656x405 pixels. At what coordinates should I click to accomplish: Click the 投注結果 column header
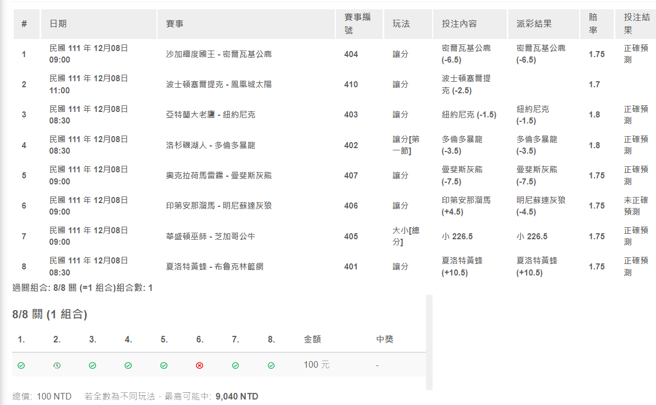[x=636, y=24]
